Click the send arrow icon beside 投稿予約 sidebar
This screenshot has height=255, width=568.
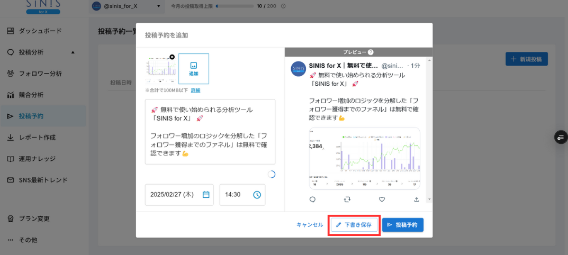[x=11, y=116]
